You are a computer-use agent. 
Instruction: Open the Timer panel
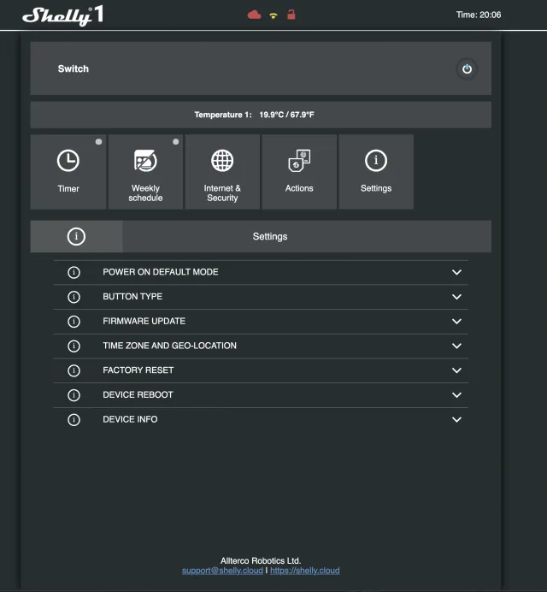tap(68, 171)
